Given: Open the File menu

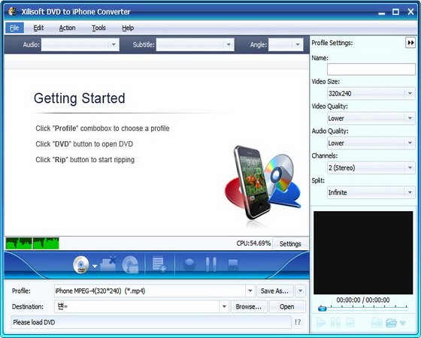Looking at the screenshot, I should [x=14, y=28].
